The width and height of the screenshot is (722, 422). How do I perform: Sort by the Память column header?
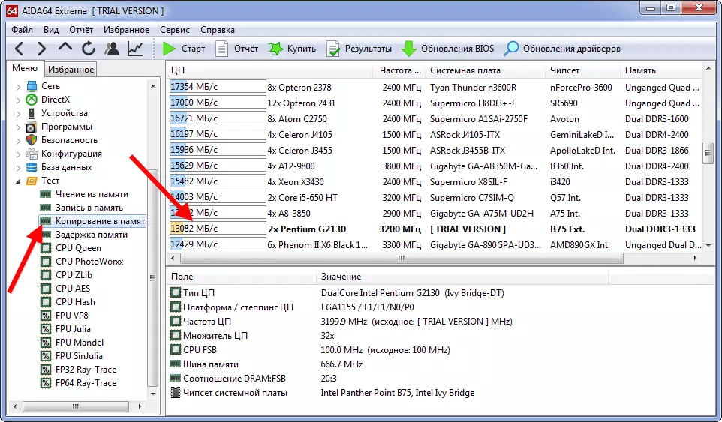coord(661,70)
